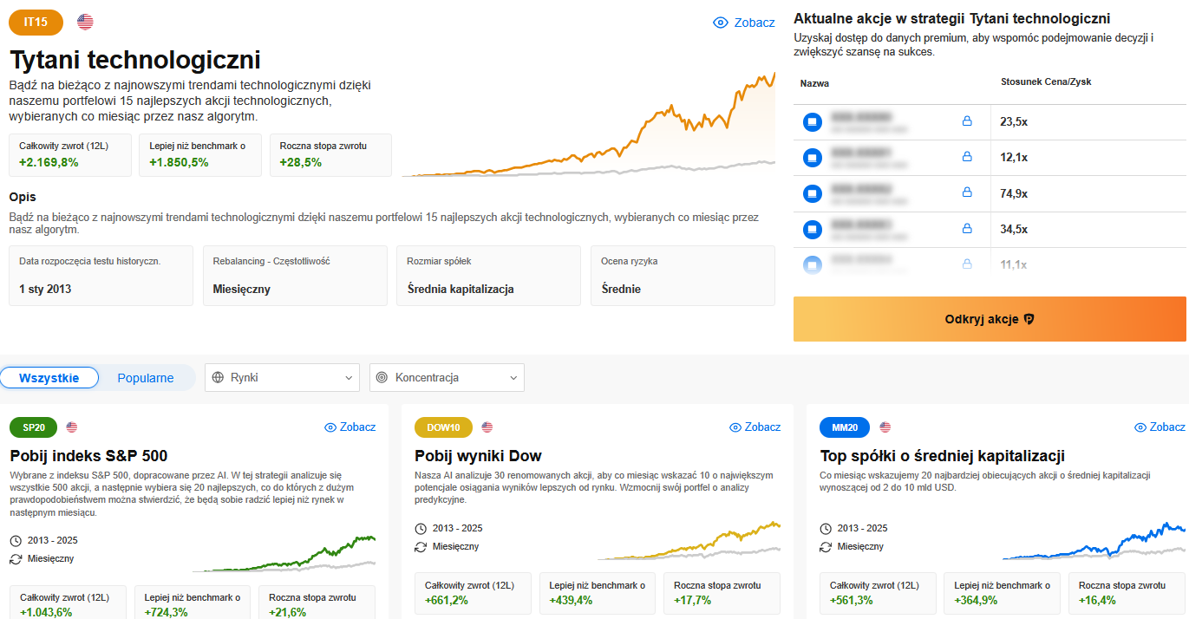The height and width of the screenshot is (619, 1189).
Task: Click Zobacz eye link for Tytani technologiczni
Action: tap(744, 23)
